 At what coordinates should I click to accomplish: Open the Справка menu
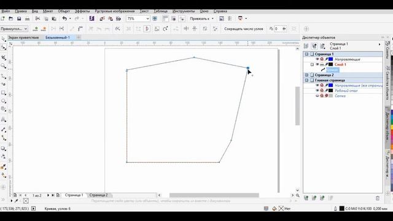point(220,11)
